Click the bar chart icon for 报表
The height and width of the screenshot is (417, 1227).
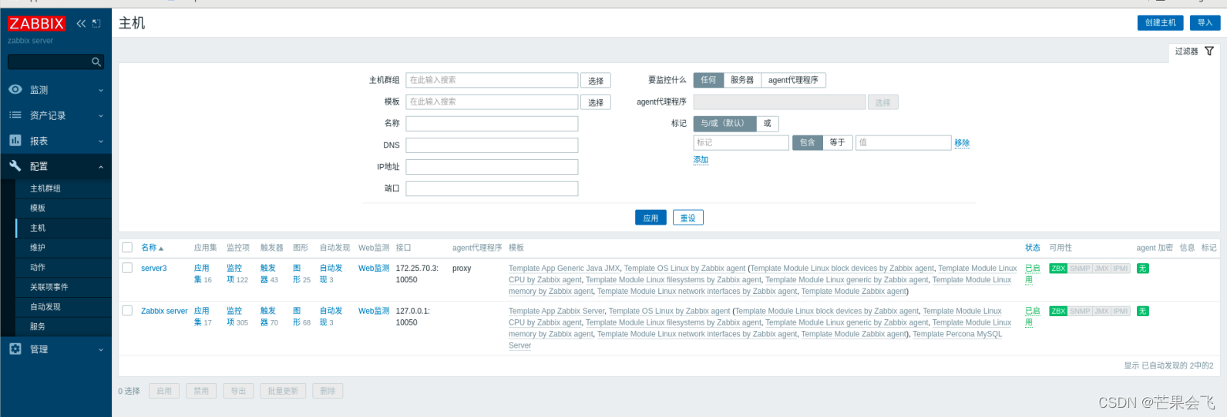[15, 140]
